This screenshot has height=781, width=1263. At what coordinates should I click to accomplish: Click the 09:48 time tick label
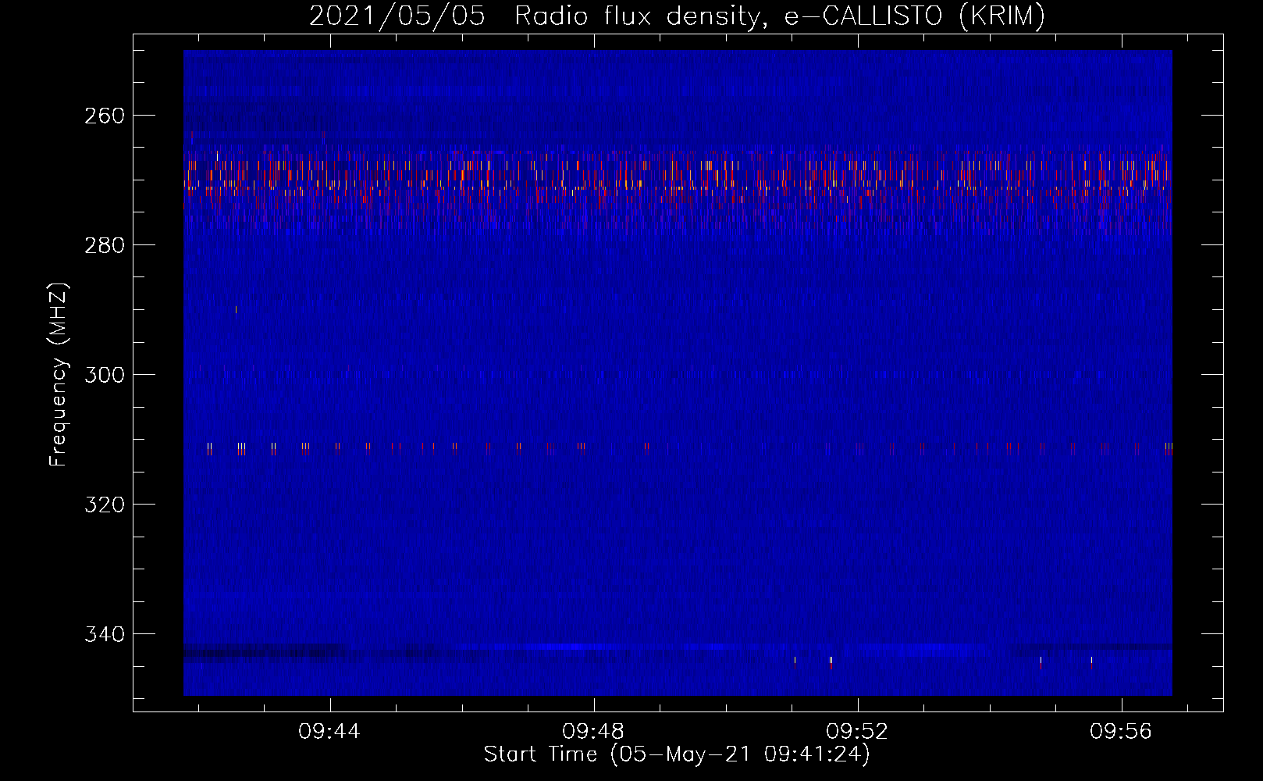(593, 731)
